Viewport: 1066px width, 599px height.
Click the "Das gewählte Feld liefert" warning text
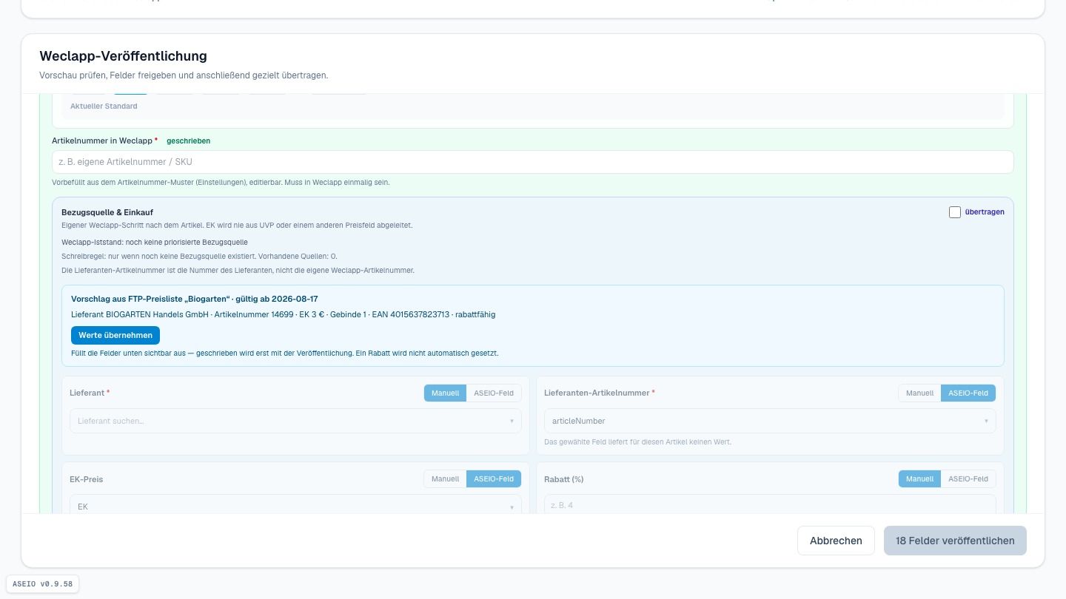(637, 442)
